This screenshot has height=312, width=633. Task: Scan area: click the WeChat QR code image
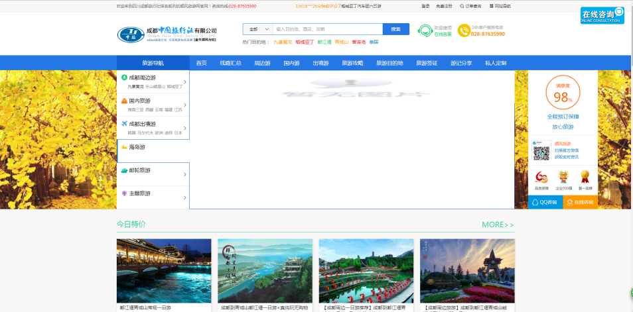point(541,152)
